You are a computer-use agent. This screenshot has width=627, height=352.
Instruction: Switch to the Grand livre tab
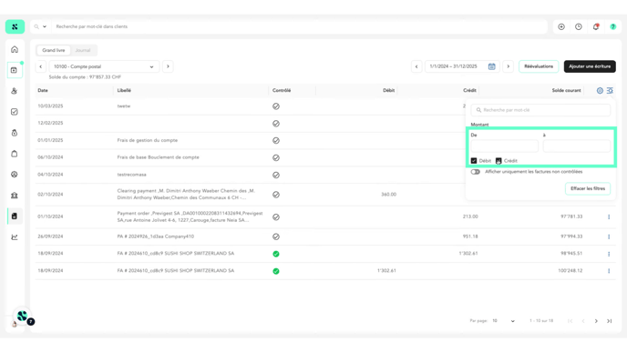point(54,50)
